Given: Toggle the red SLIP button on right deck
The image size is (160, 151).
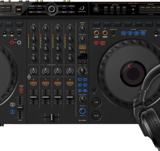Looking at the screenshot, I should point(96,43).
